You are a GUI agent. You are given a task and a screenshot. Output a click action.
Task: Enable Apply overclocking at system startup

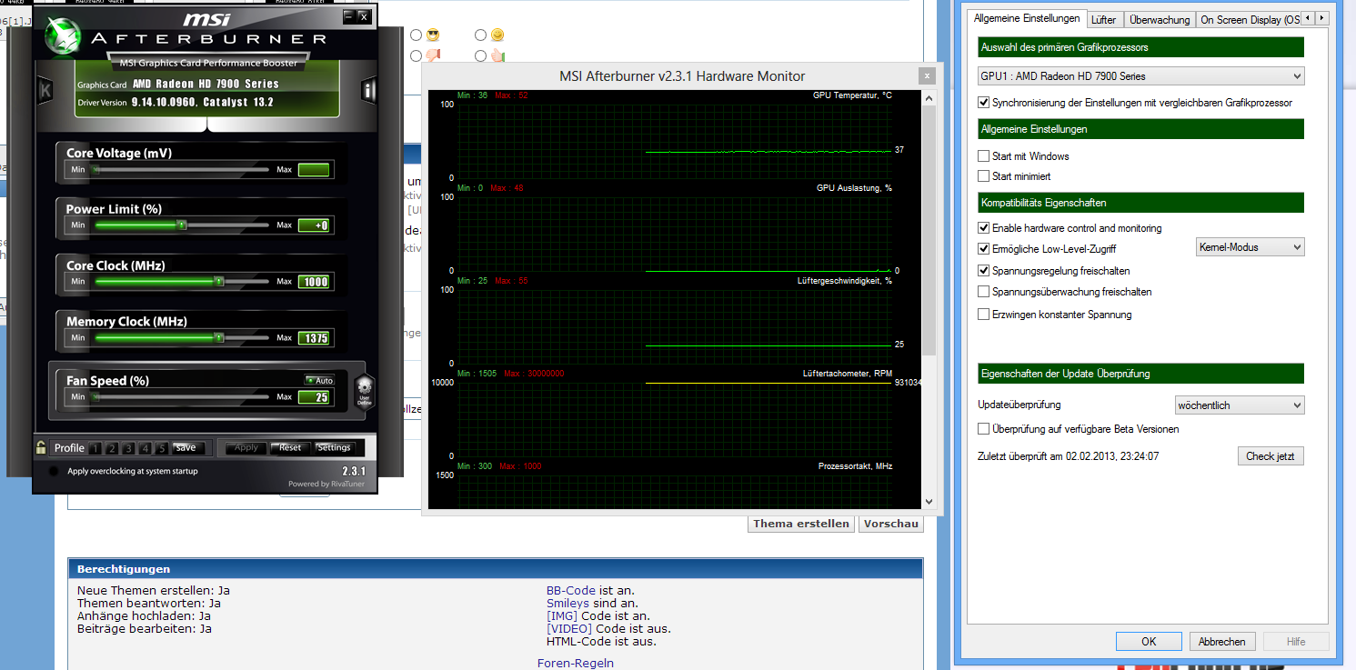54,471
